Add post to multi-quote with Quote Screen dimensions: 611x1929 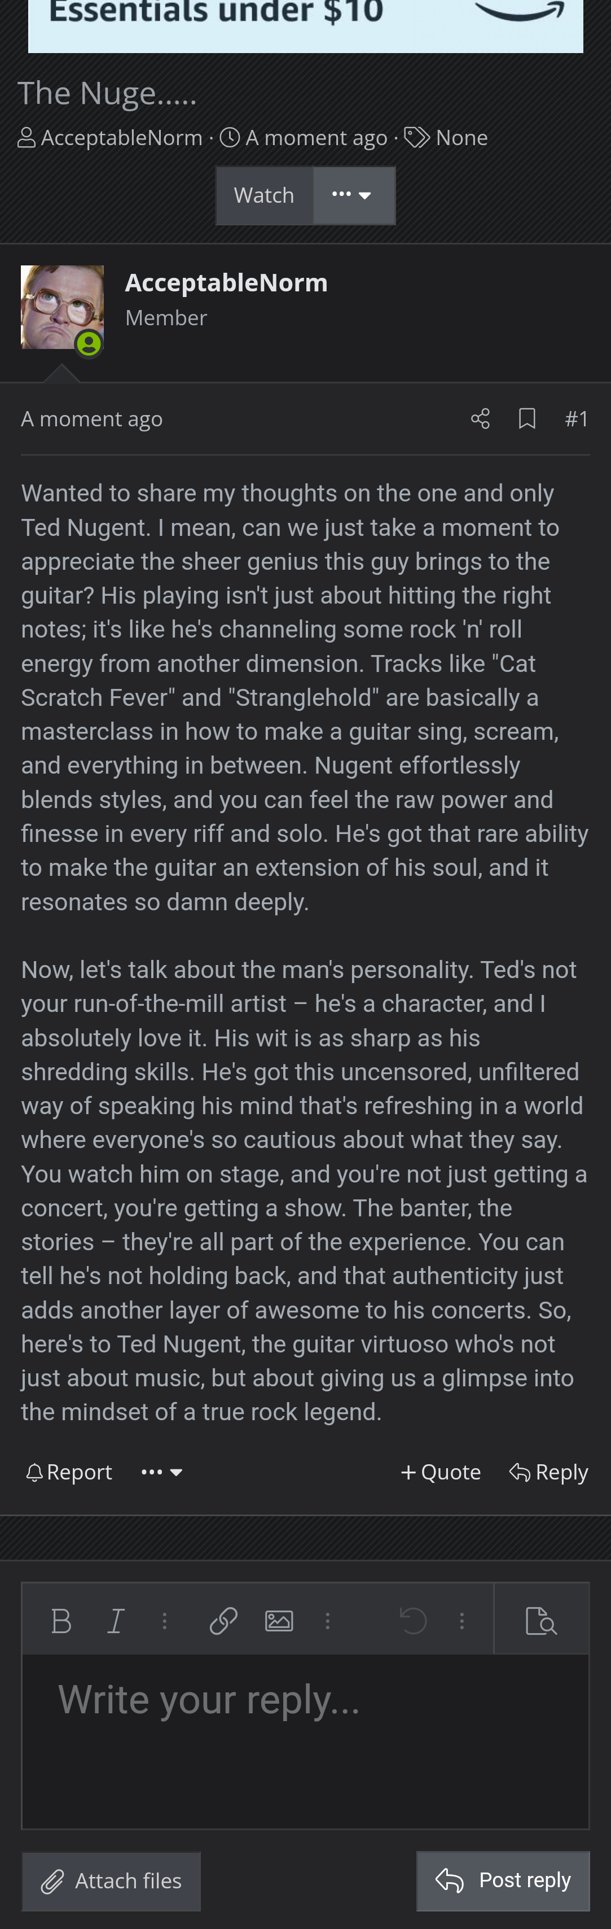(441, 1472)
